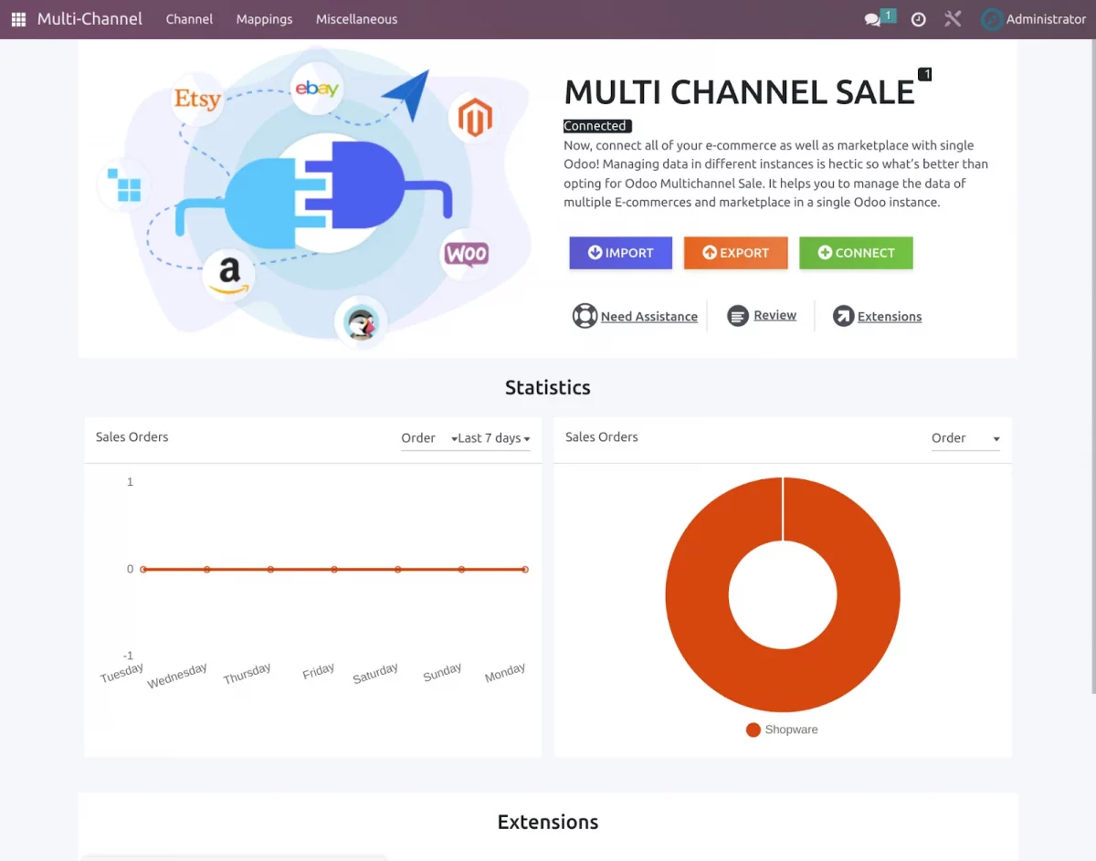Click the count badge beside MULTI CHANNEL SALE
This screenshot has height=861, width=1096.
(925, 75)
